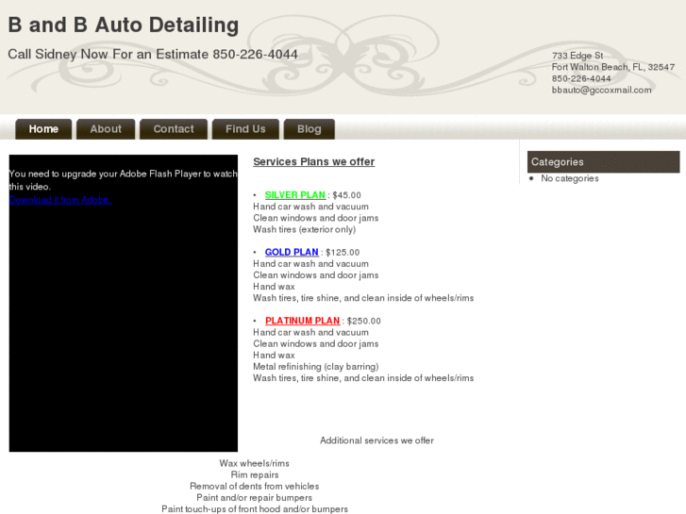Screen dimensions: 686x514
Task: Click the Rim repairs service line
Action: coord(255,474)
